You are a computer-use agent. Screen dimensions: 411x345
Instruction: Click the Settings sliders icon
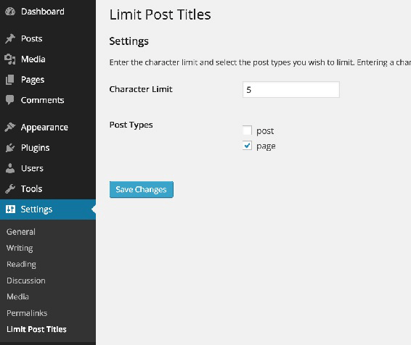[x=10, y=209]
